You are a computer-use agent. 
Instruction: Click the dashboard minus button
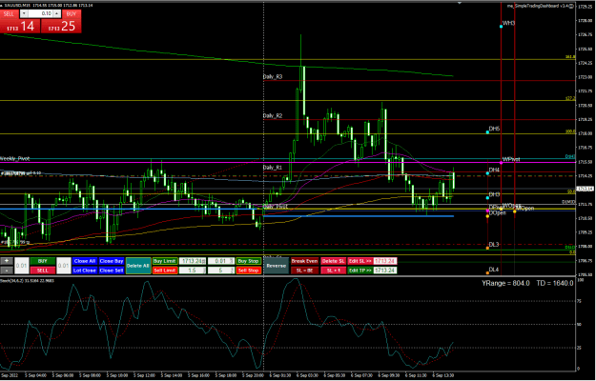coord(7,271)
